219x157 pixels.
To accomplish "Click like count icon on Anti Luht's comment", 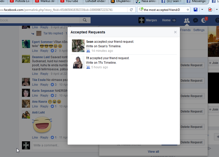I will click(x=52, y=138).
